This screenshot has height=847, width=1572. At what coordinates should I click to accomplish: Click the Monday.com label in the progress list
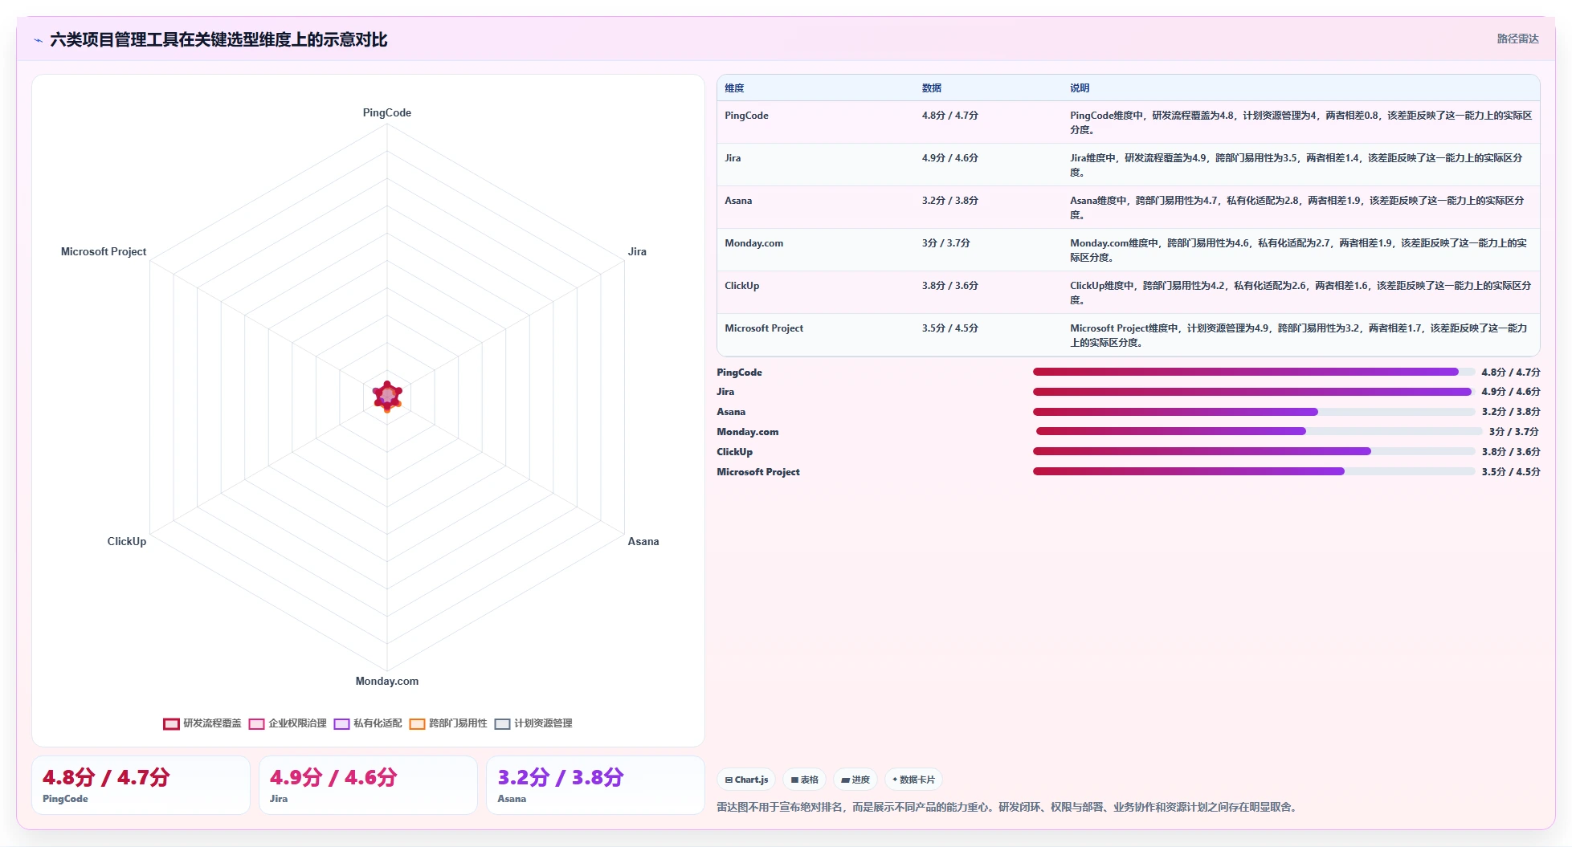point(747,432)
